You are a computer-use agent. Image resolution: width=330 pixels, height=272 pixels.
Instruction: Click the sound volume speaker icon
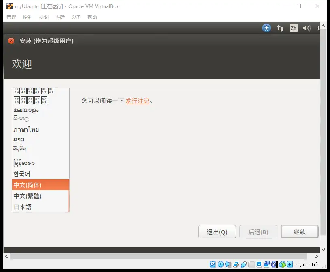(306, 28)
